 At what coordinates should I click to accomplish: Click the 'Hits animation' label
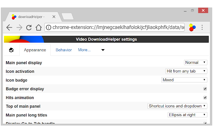[20, 98]
